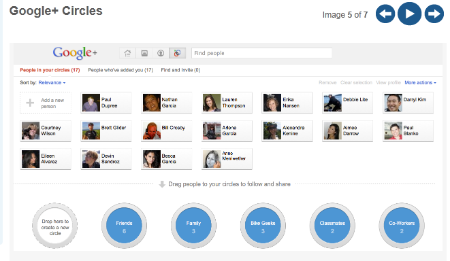
Task: Select Devin Sandroz's photo thumbnail
Action: click(91, 159)
